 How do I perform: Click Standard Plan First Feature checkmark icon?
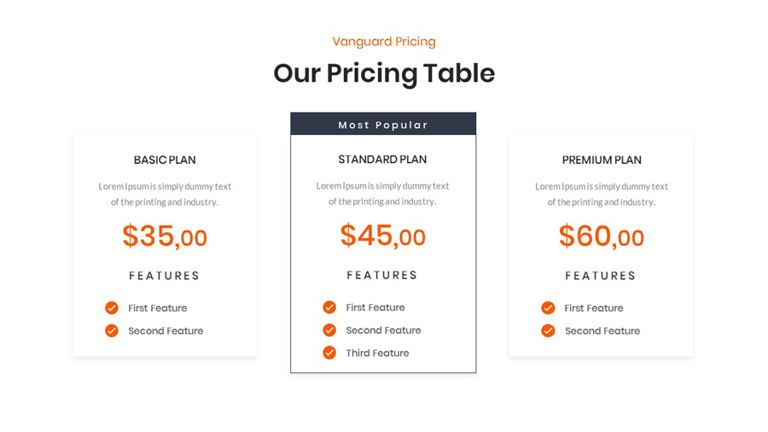329,307
